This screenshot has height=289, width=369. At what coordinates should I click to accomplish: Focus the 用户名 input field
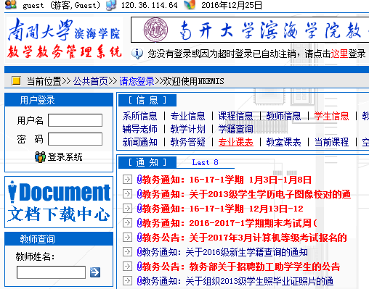pyautogui.click(x=75, y=120)
